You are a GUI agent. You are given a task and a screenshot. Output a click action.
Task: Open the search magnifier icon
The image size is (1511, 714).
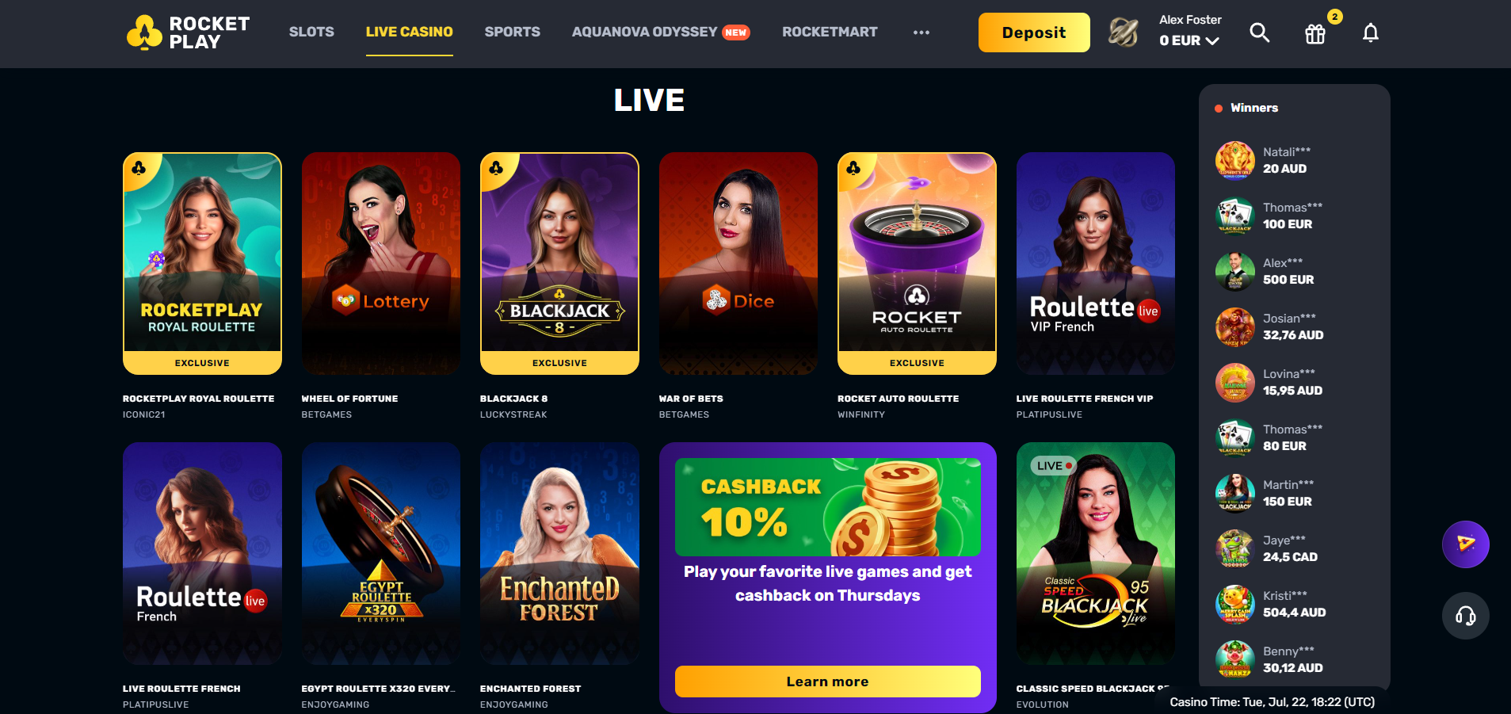click(x=1259, y=32)
